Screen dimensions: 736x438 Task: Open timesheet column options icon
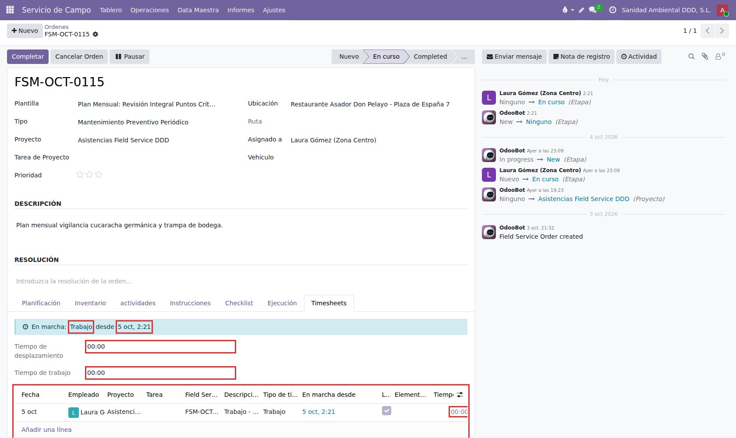click(460, 395)
